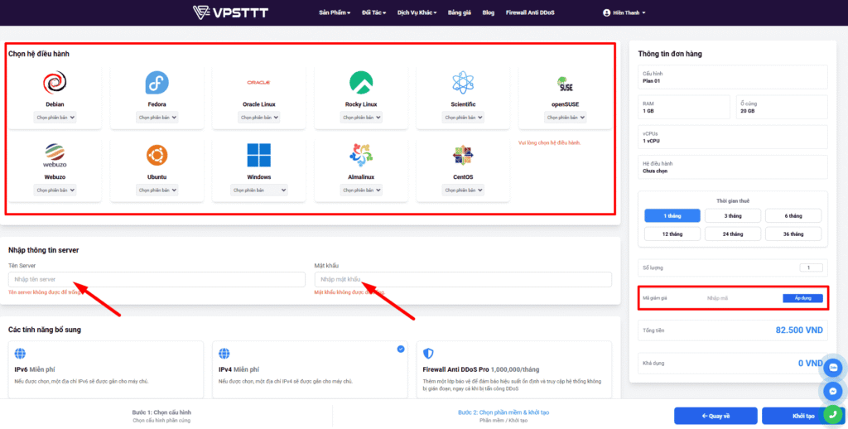The height and width of the screenshot is (429, 848).
Task: Open CentOS version dropdown
Action: tap(463, 190)
